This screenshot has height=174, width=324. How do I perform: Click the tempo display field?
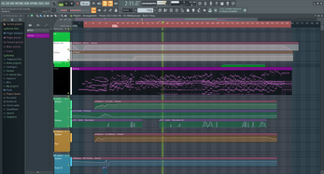coord(85,4)
